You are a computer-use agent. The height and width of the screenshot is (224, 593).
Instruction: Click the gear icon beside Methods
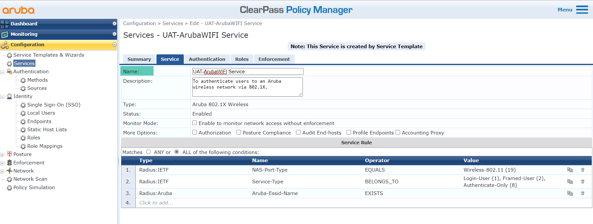pyautogui.click(x=23, y=80)
